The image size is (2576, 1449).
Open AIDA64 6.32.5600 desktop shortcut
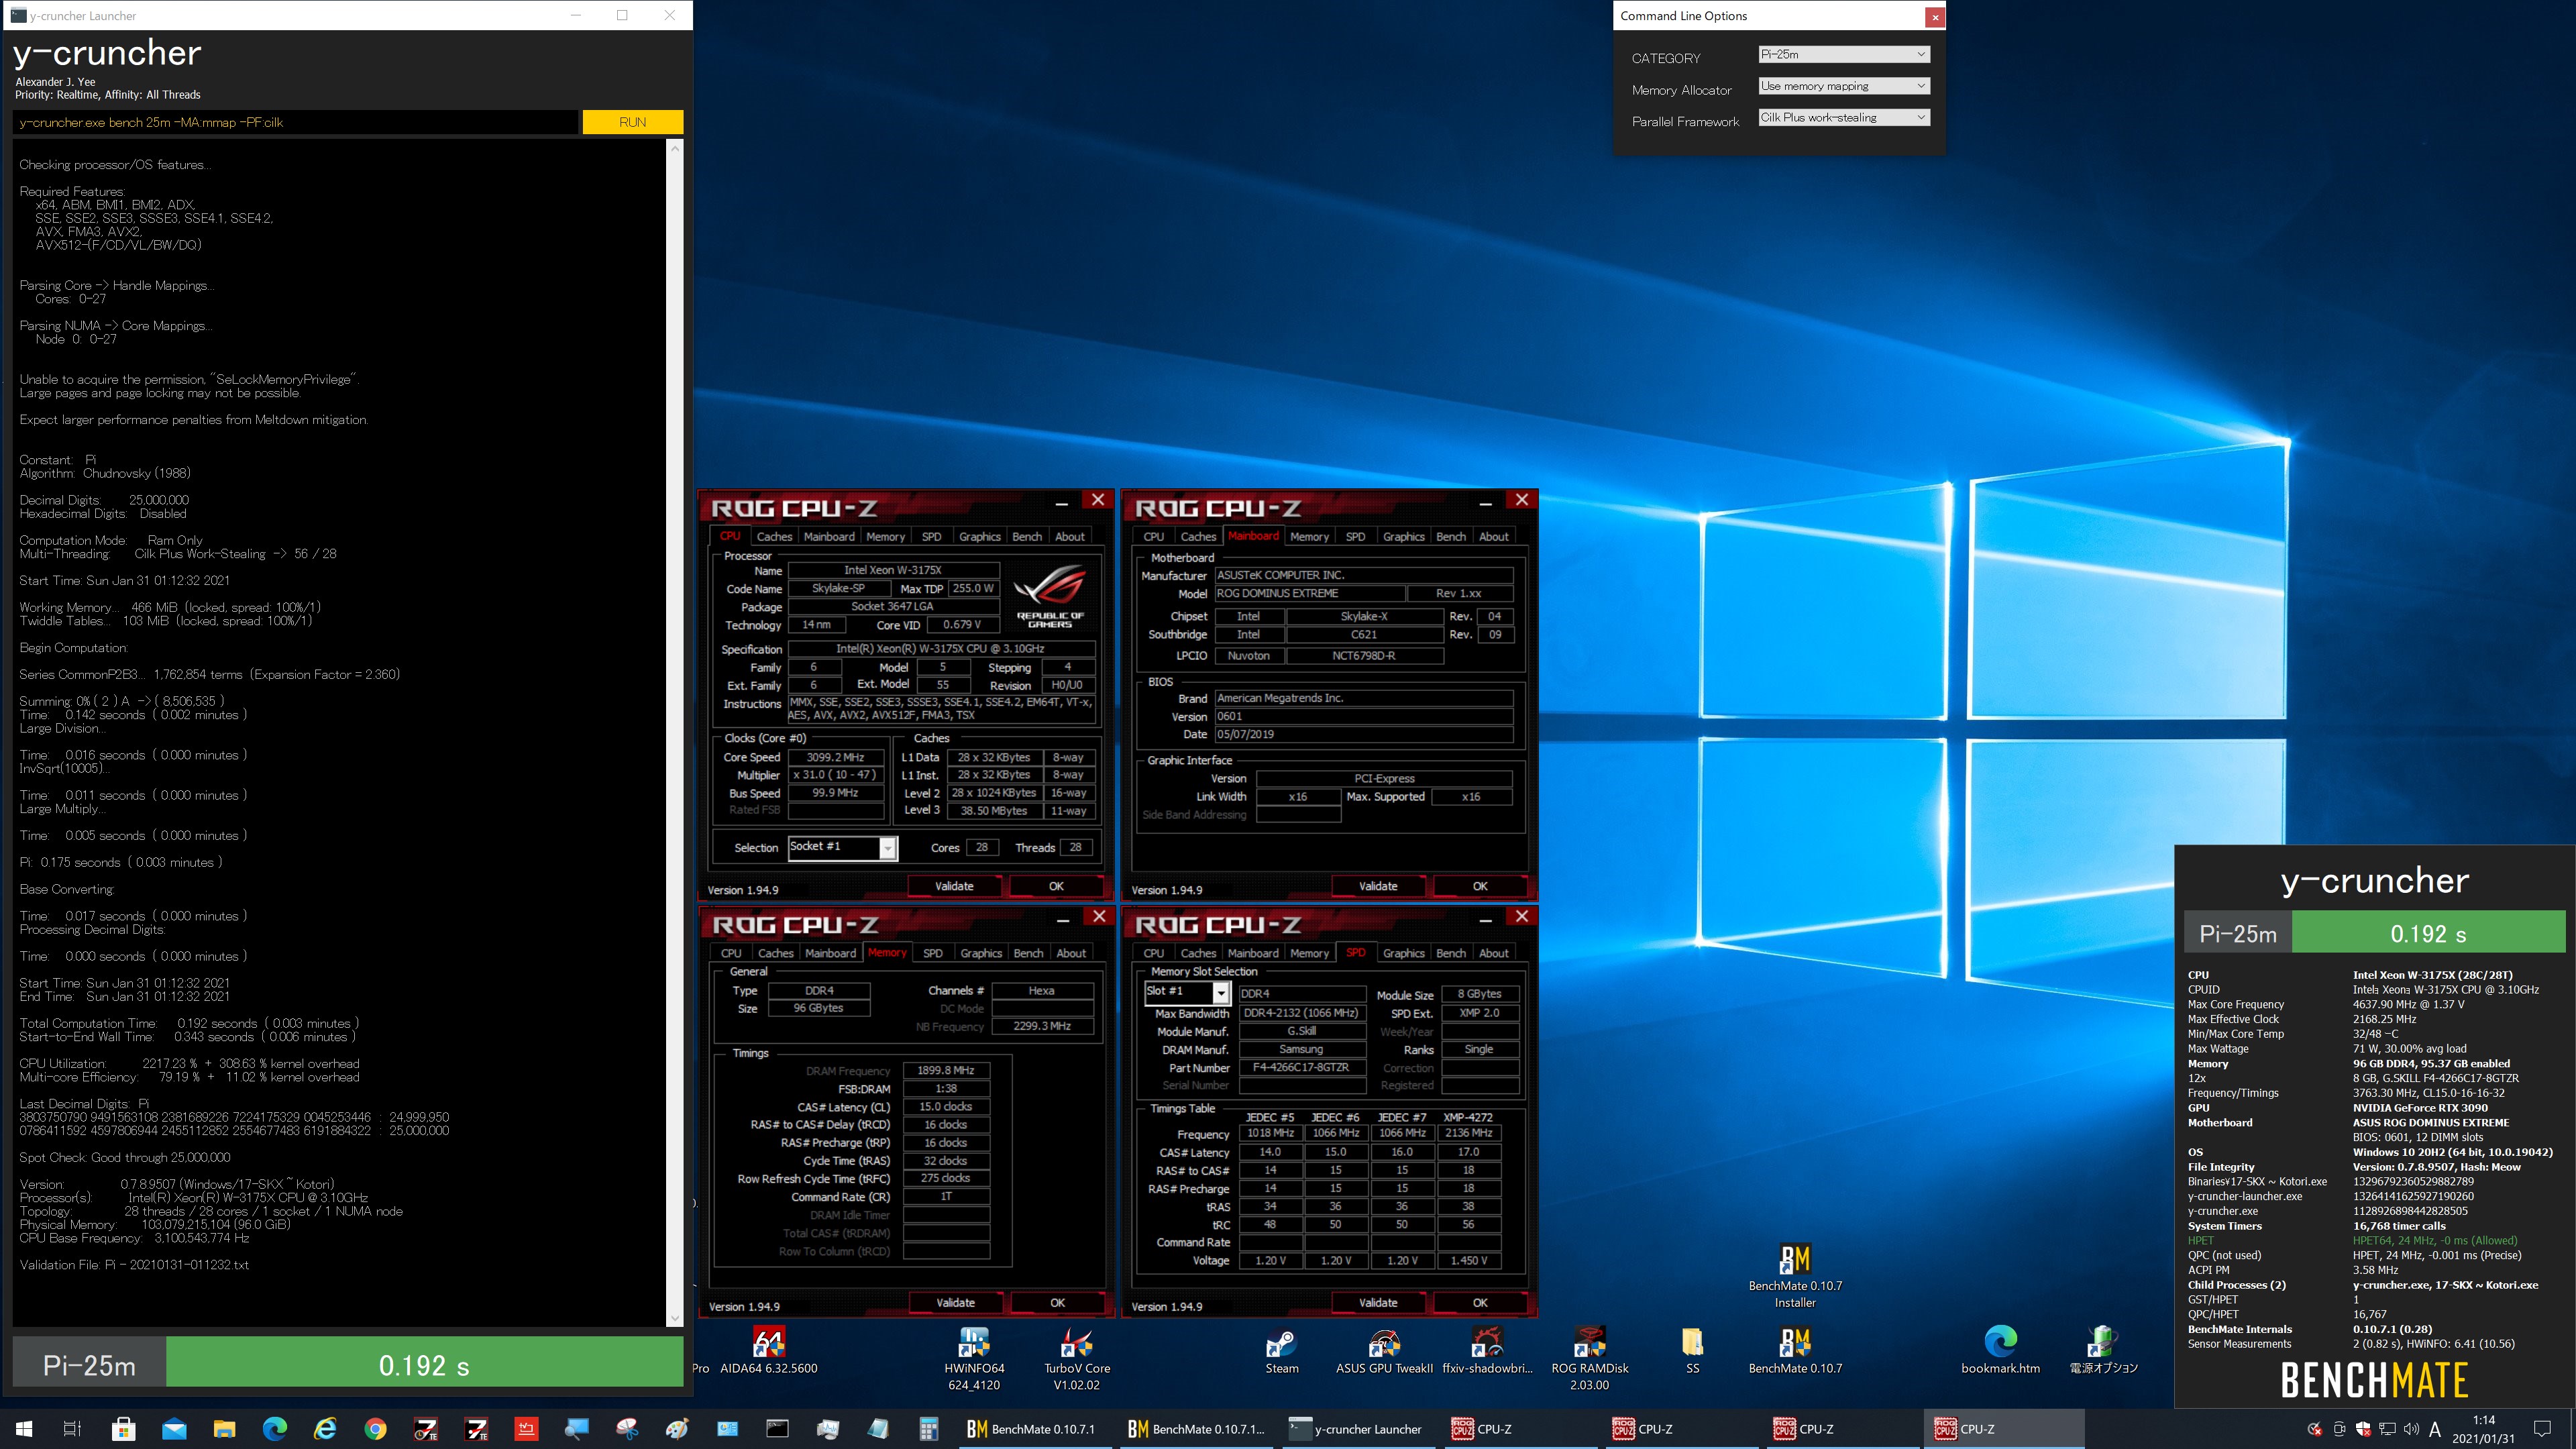tap(768, 1349)
